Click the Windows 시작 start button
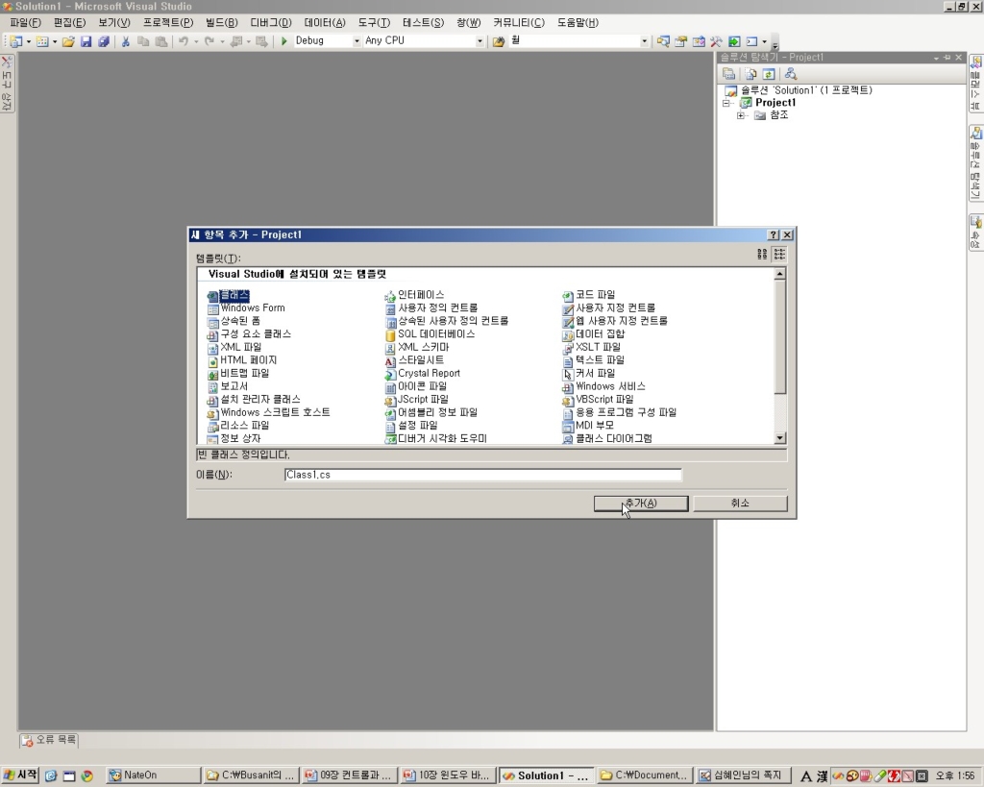984x787 pixels. coord(20,775)
